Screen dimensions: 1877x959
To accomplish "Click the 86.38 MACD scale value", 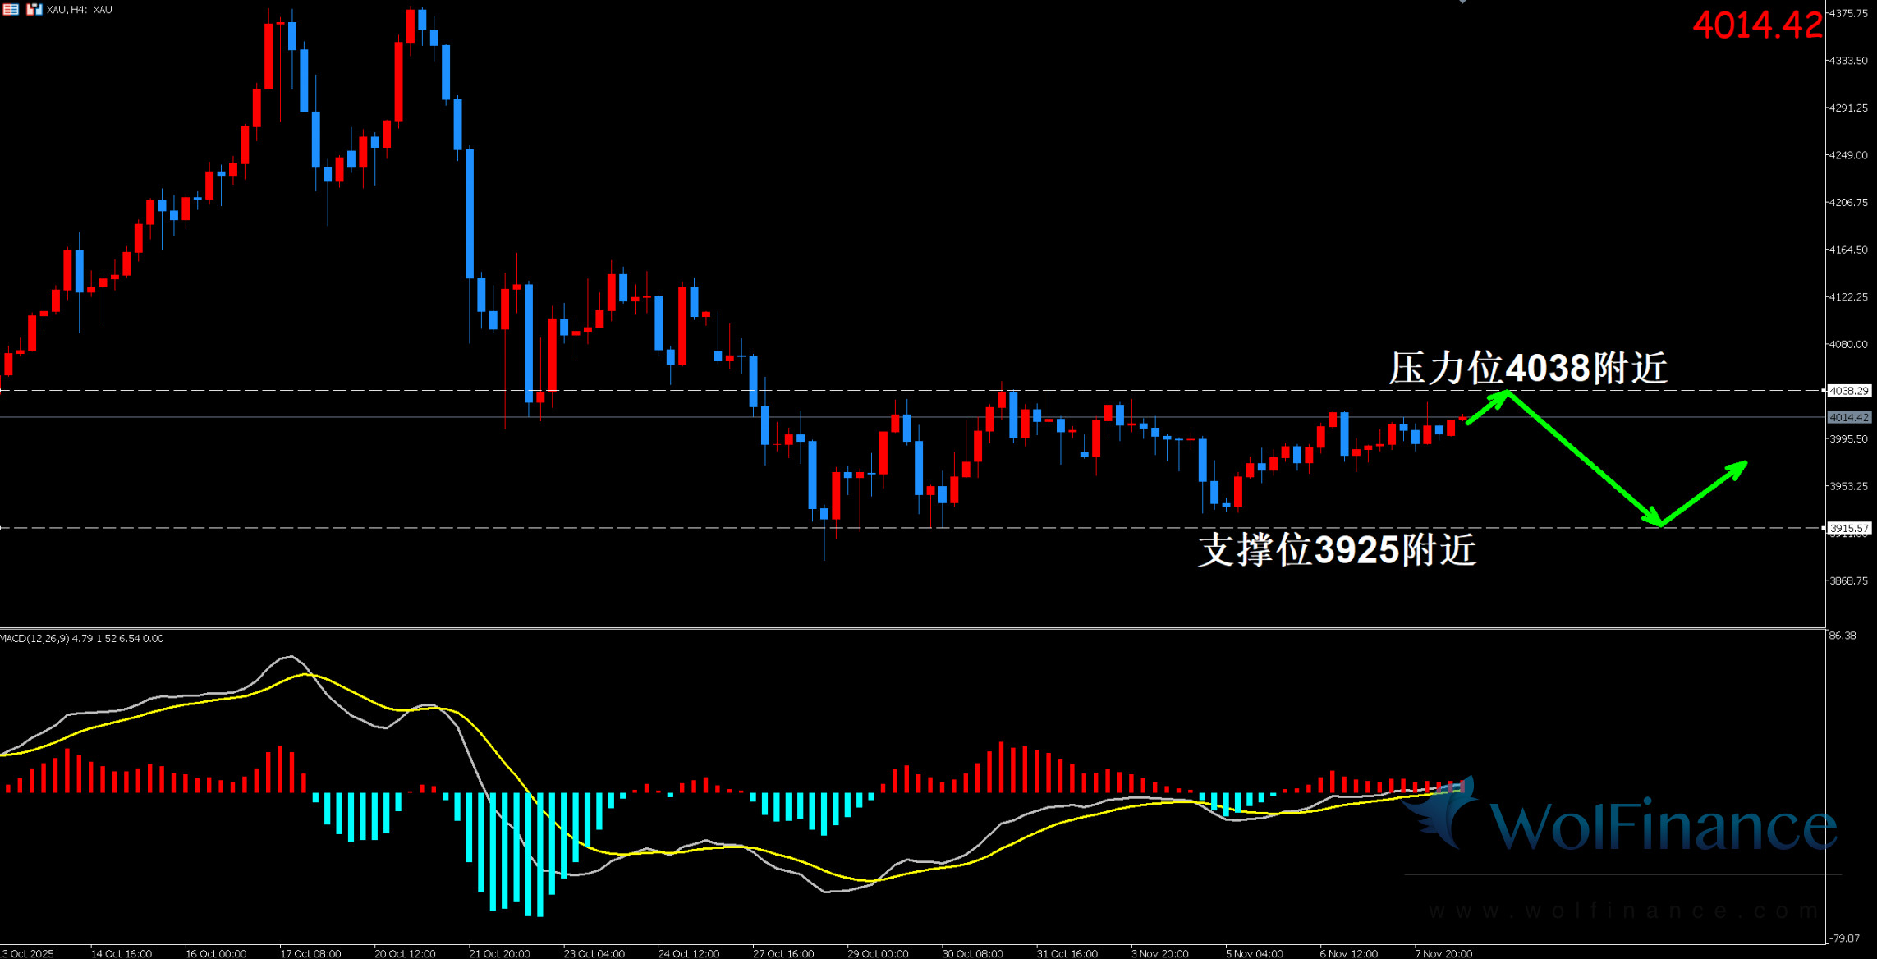I will pos(1843,636).
